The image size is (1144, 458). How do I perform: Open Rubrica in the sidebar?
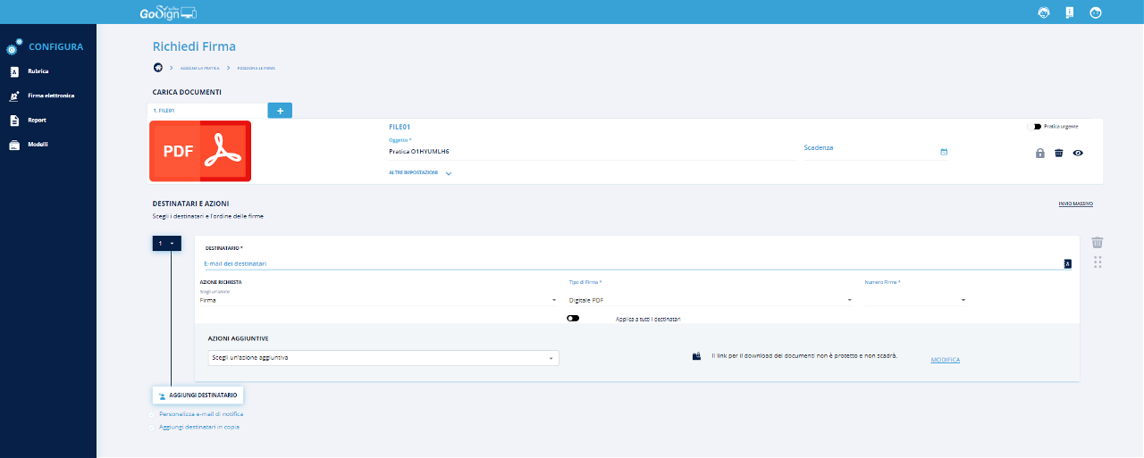tap(38, 71)
